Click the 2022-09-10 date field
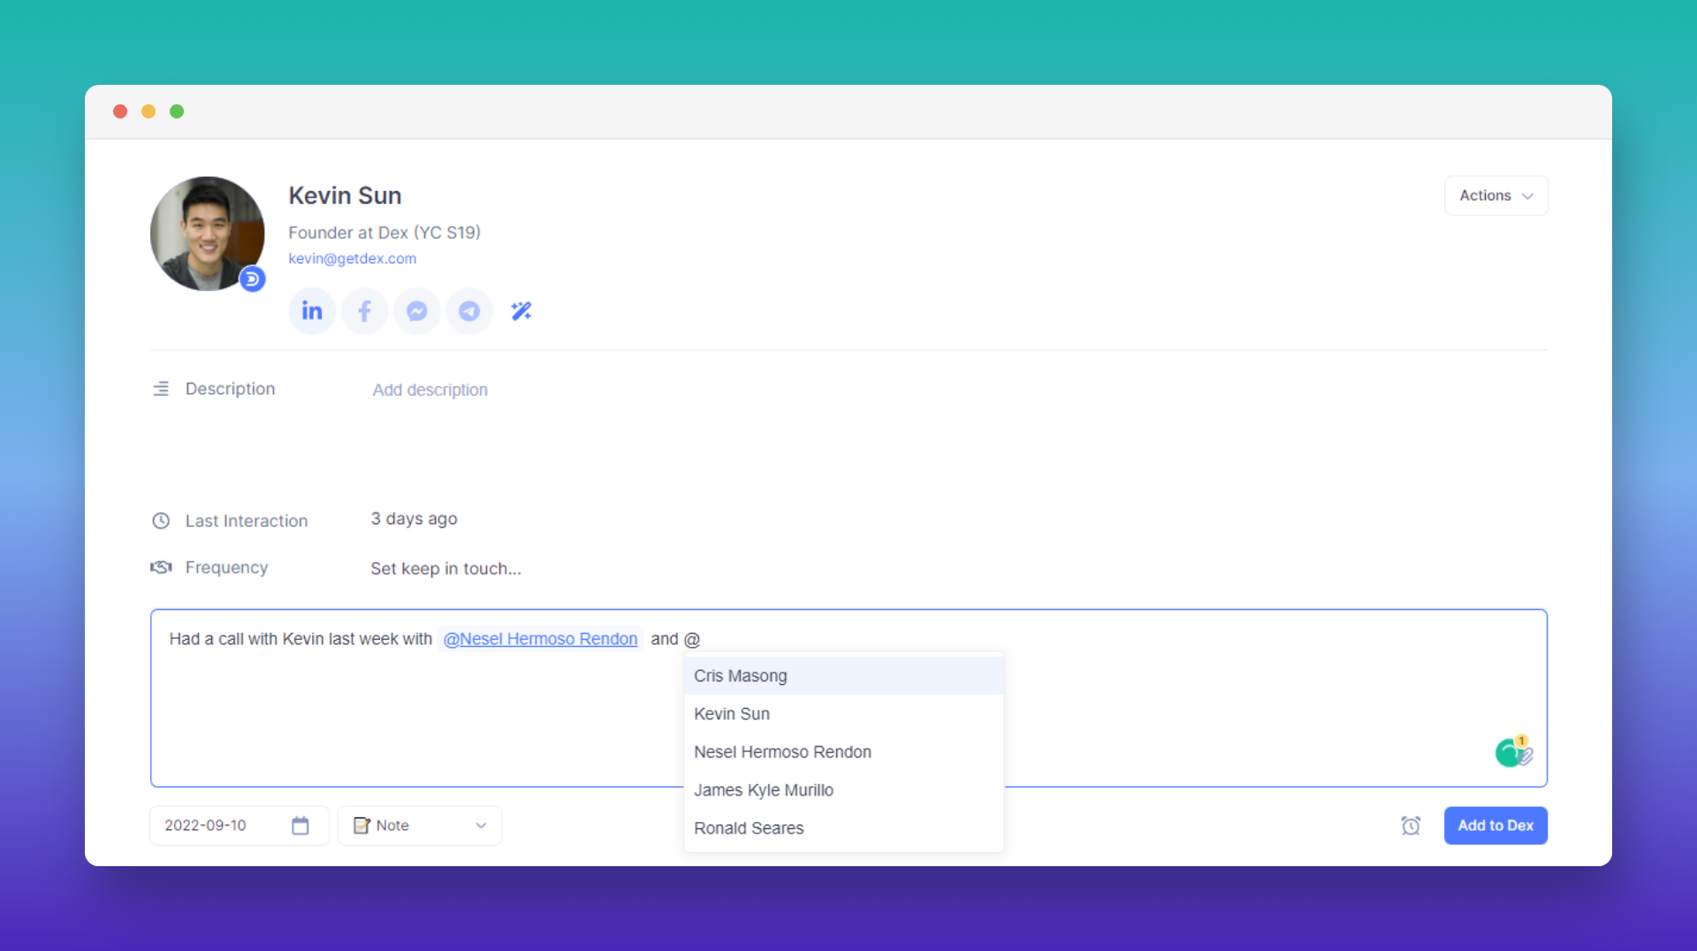 pos(240,825)
